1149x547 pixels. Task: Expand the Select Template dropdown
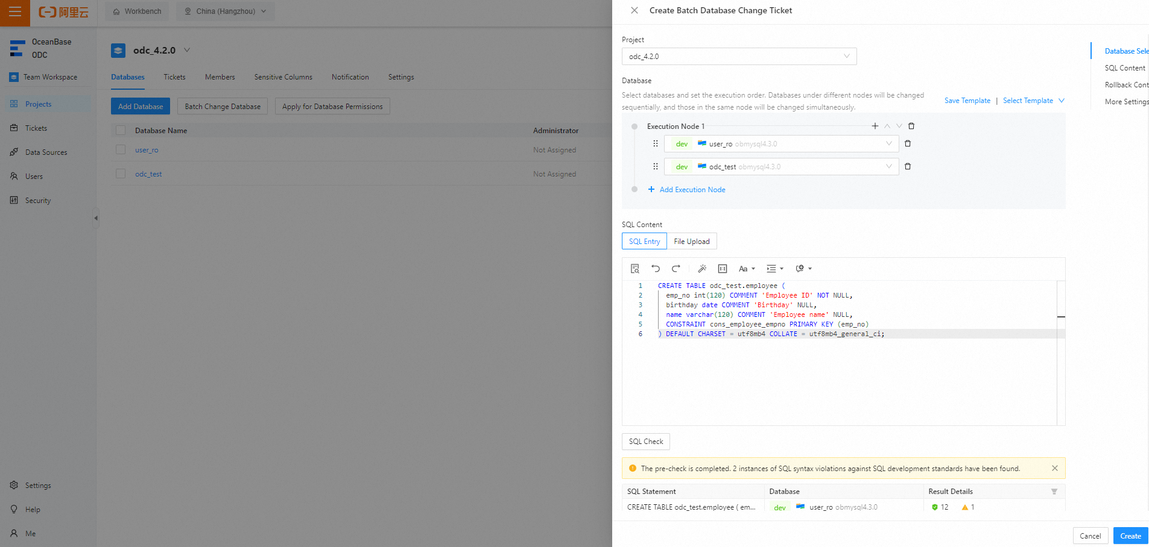(x=1033, y=100)
